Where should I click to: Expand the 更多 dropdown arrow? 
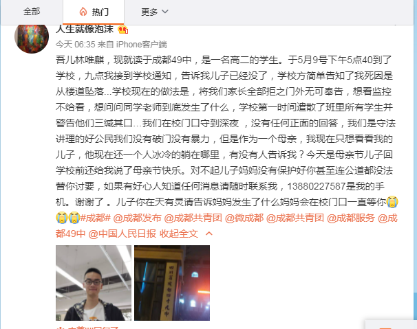click(165, 12)
